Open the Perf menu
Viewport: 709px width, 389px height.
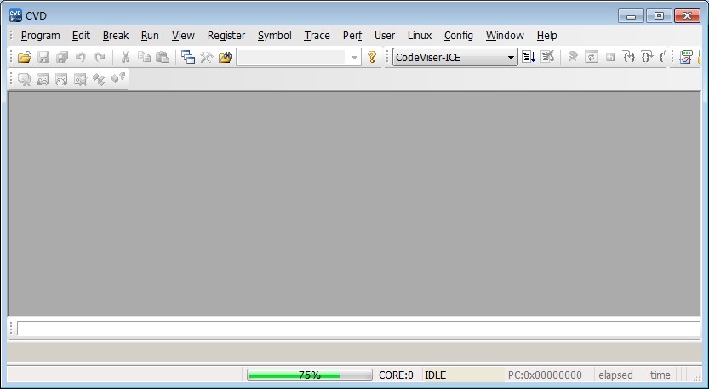(x=352, y=35)
